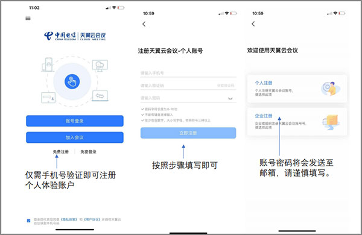Open the 《隐私政策》 link

point(69,219)
